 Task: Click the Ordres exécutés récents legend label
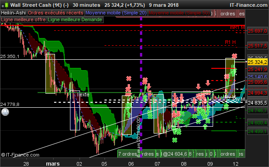pos(55,13)
